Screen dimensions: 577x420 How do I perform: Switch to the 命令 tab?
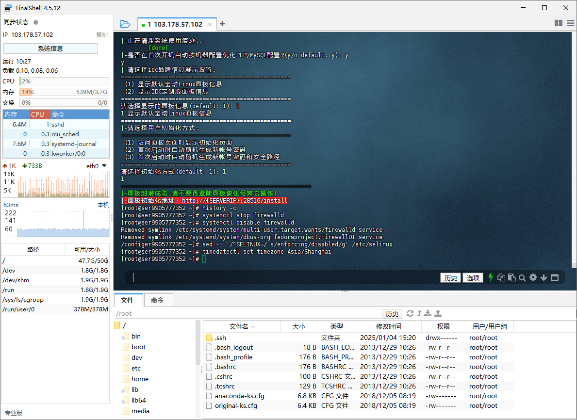click(x=157, y=300)
